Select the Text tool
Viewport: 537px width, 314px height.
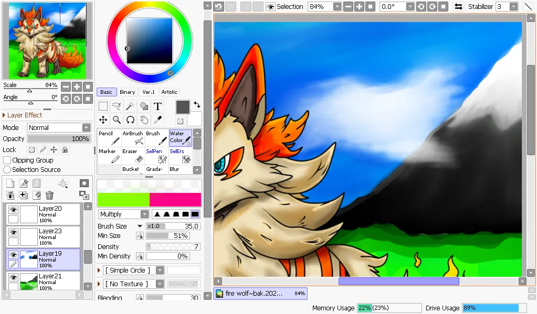tap(157, 106)
